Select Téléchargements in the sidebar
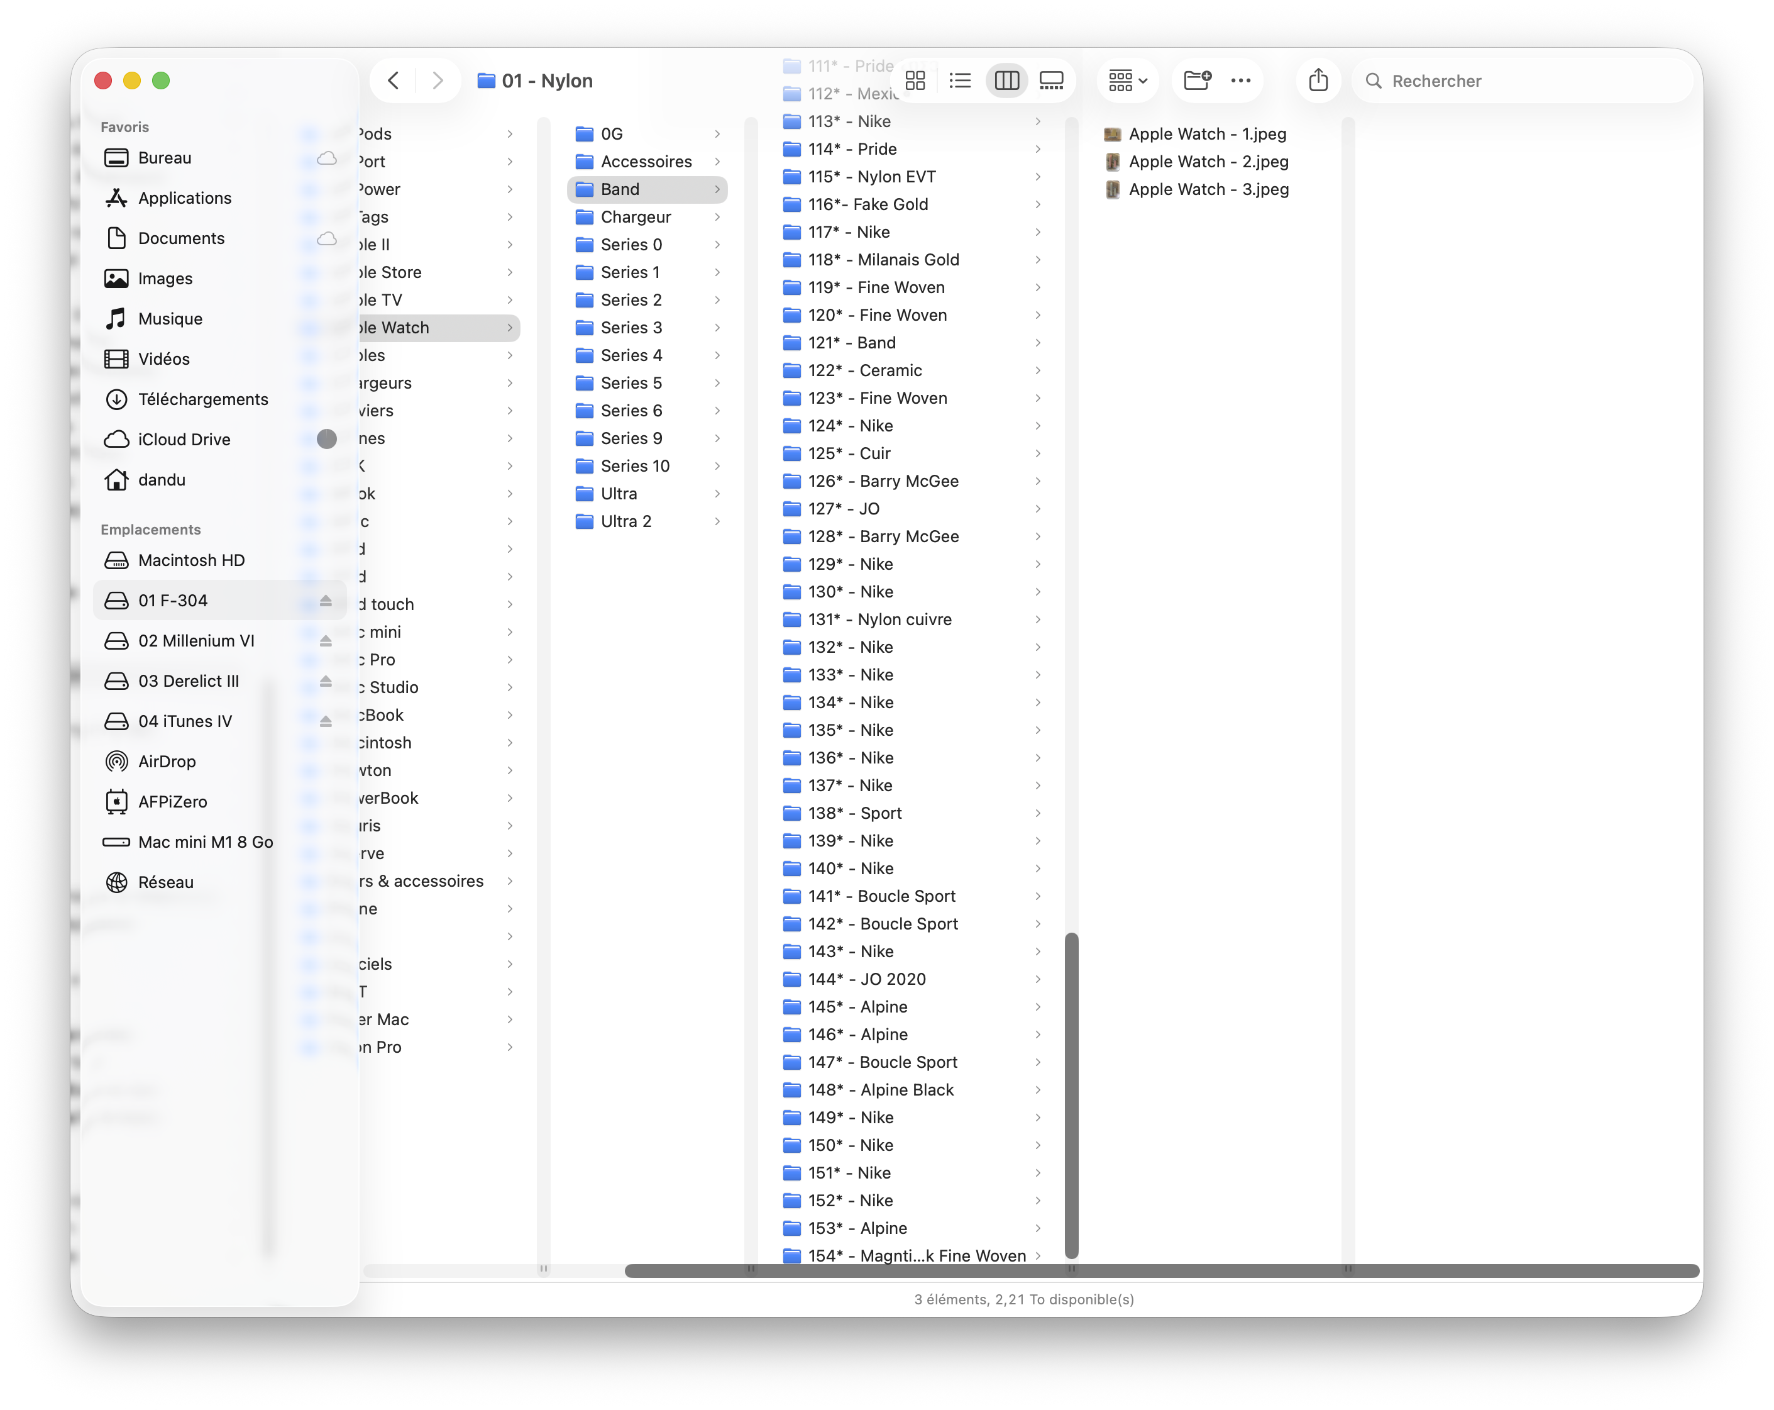The height and width of the screenshot is (1410, 1774). [202, 399]
